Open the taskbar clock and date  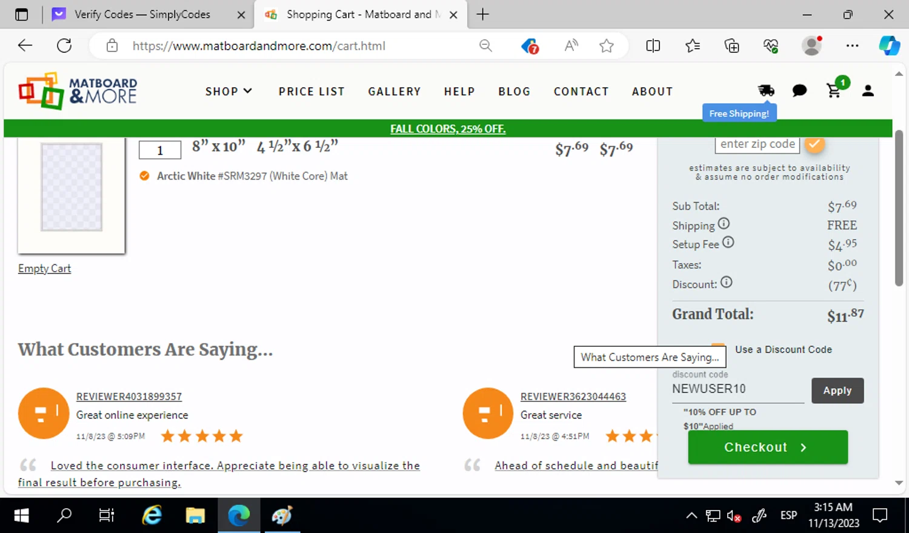833,515
